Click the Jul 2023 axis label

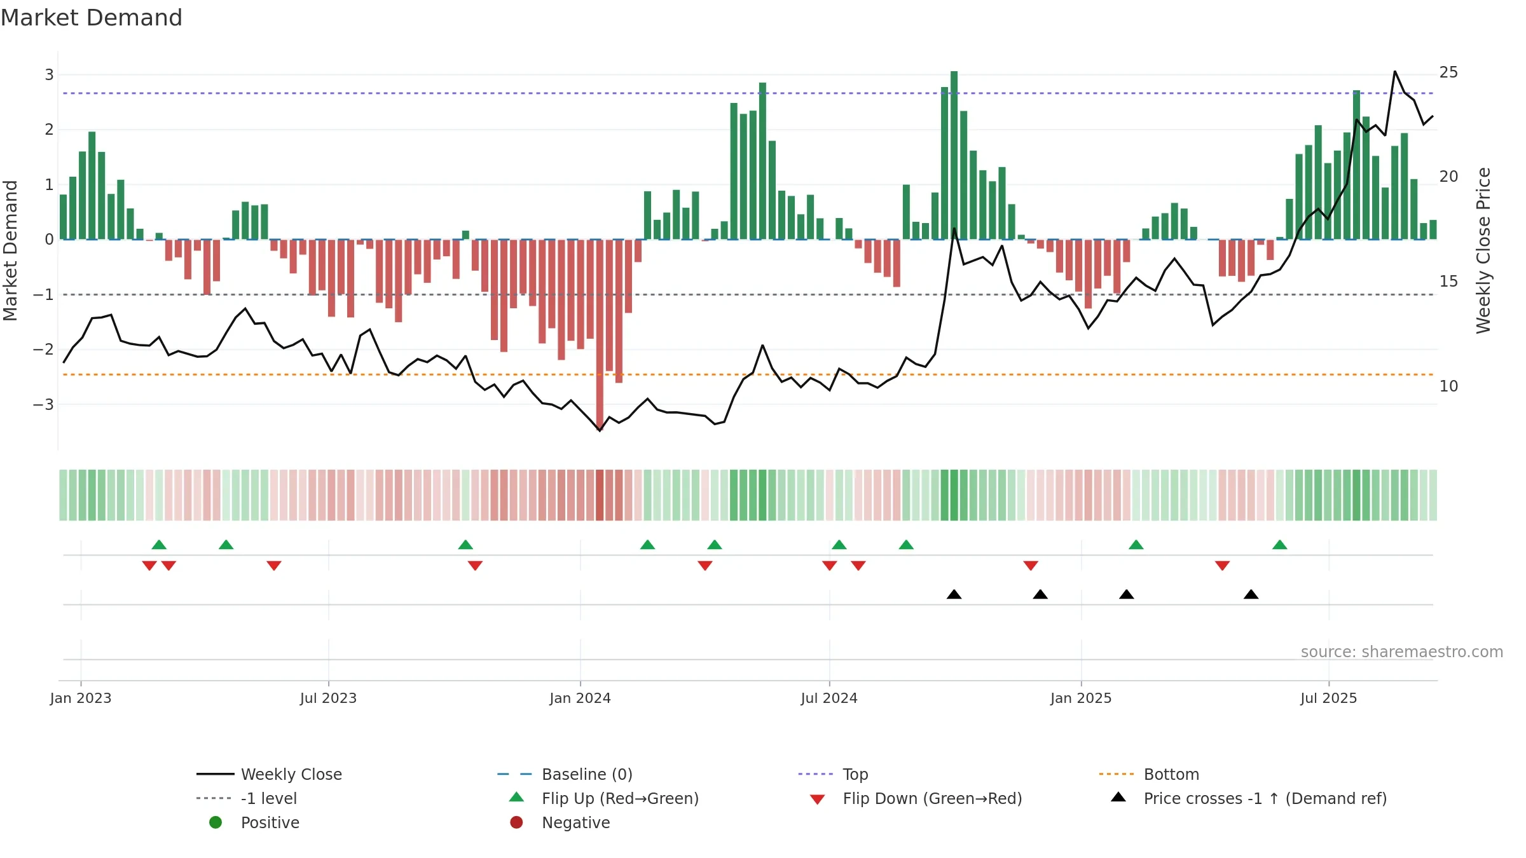[328, 698]
